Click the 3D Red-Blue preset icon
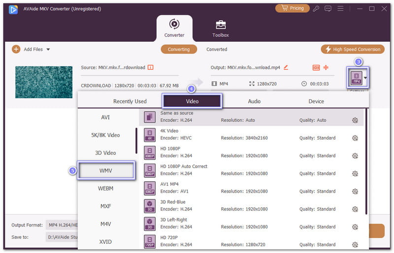 150,206
